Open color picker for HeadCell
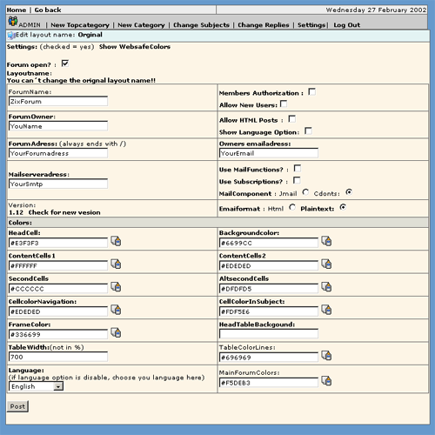The image size is (435, 435). 116,241
